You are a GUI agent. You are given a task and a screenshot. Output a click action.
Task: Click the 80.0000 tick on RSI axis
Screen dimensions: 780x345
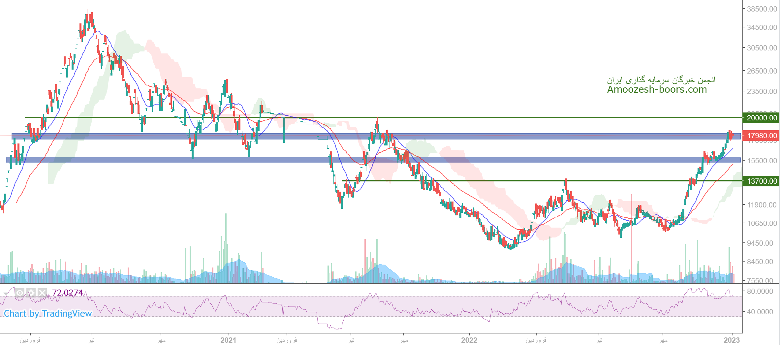click(x=760, y=292)
